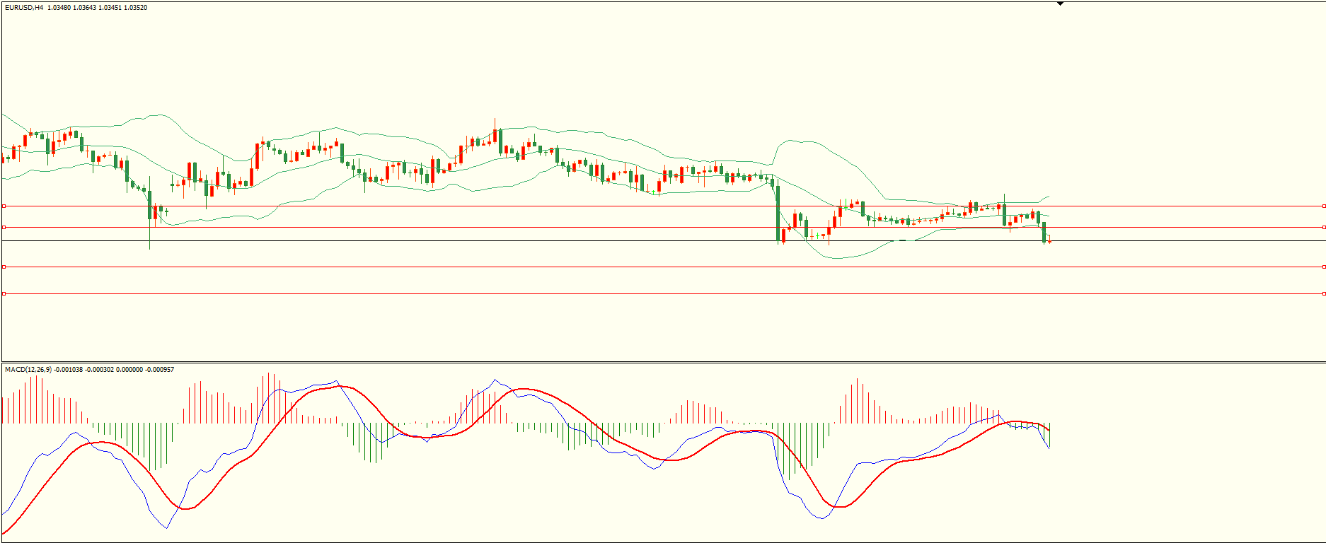Click the MACD(12,26,9) indicator label
This screenshot has width=1326, height=543.
click(28, 370)
